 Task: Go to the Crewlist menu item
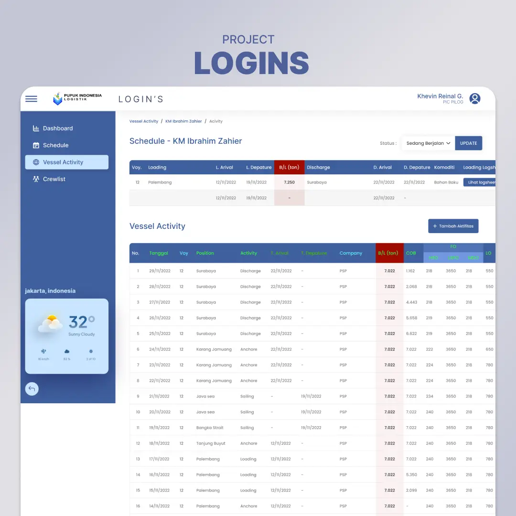pos(54,179)
